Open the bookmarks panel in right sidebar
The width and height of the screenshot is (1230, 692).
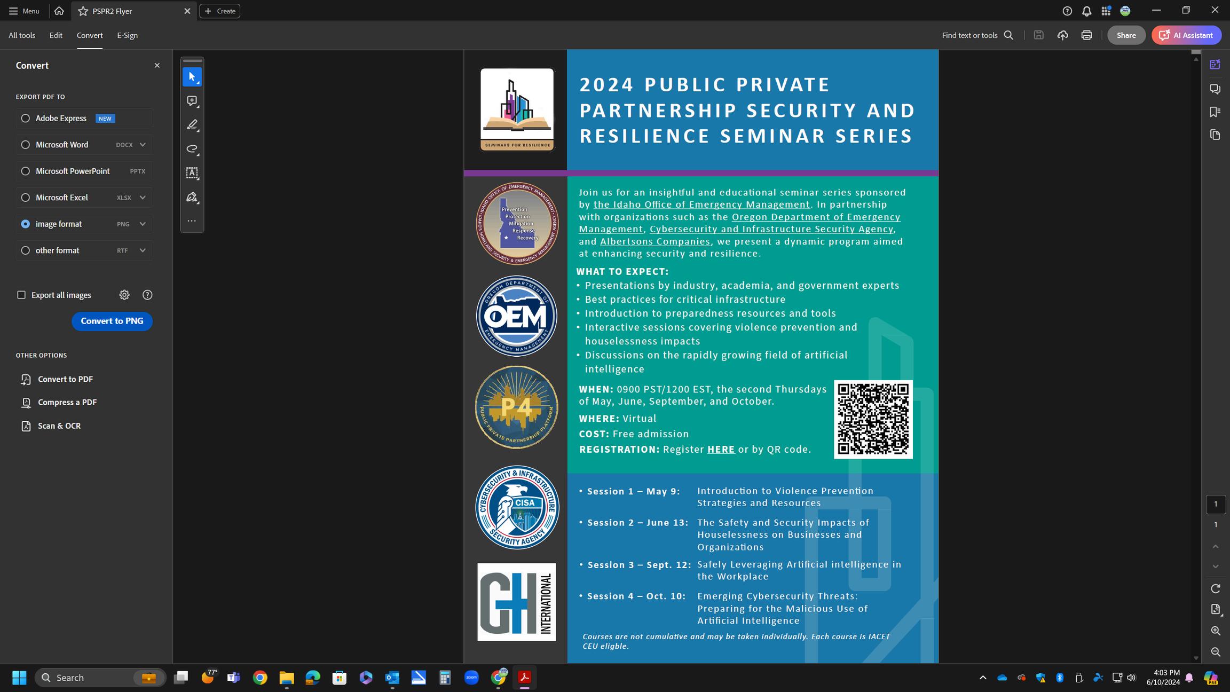[x=1215, y=112]
